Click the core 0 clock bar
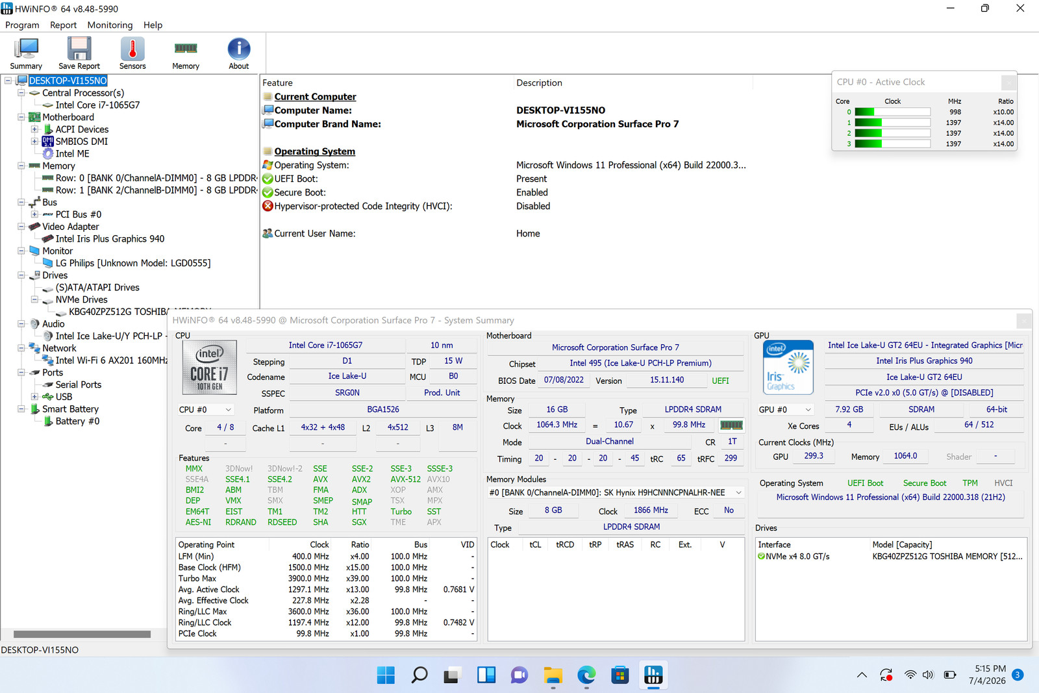 click(x=893, y=112)
